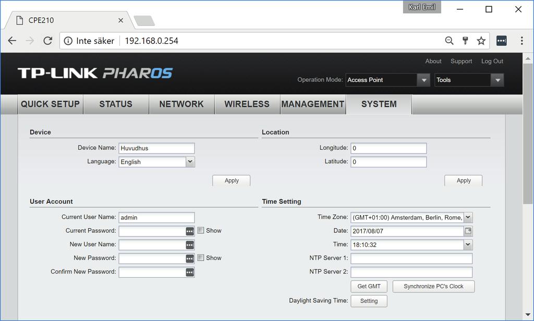Image resolution: width=534 pixels, height=321 pixels.
Task: Reload the page with the refresh icon
Action: click(47, 41)
